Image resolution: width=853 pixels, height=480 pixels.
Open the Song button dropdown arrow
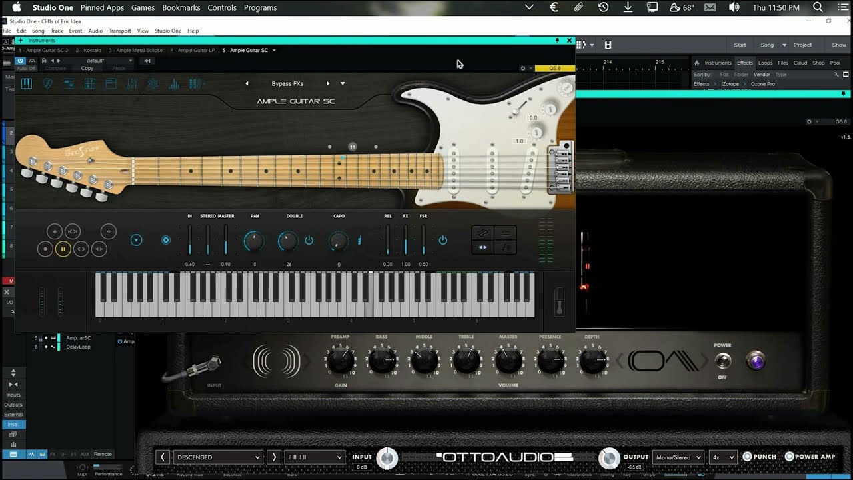tap(784, 45)
